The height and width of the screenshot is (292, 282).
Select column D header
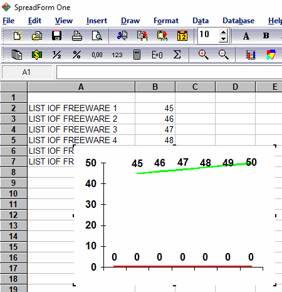tap(235, 87)
